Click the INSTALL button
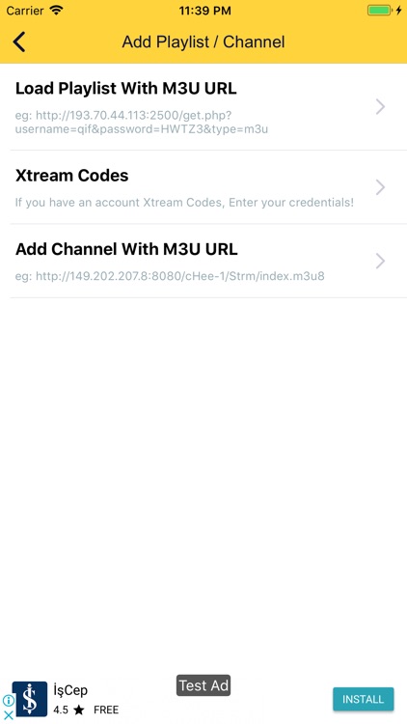Viewport: 407px width, 724px height. click(x=364, y=699)
